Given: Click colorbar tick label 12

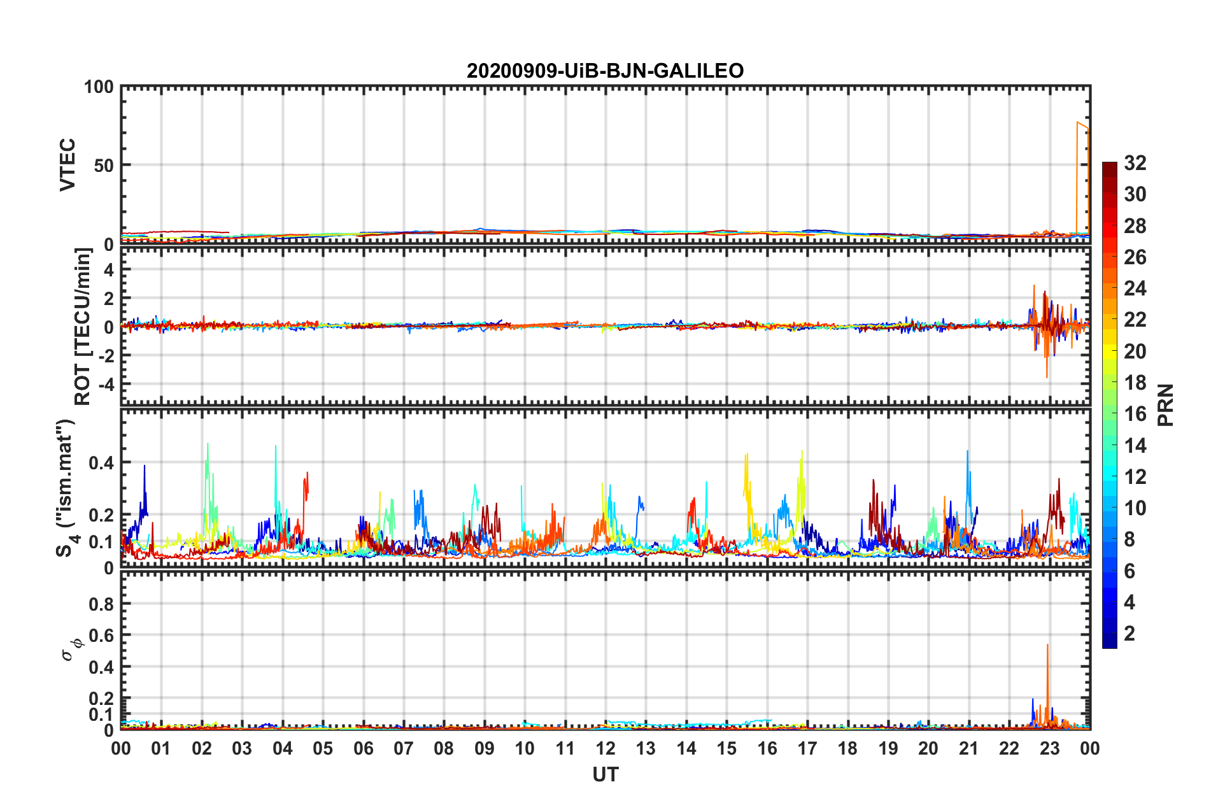Looking at the screenshot, I should click(x=1135, y=477).
